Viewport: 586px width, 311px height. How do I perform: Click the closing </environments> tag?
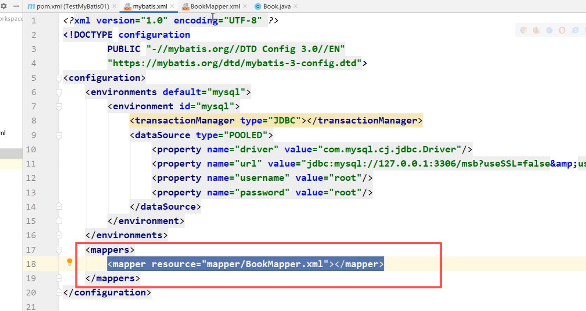pos(127,235)
